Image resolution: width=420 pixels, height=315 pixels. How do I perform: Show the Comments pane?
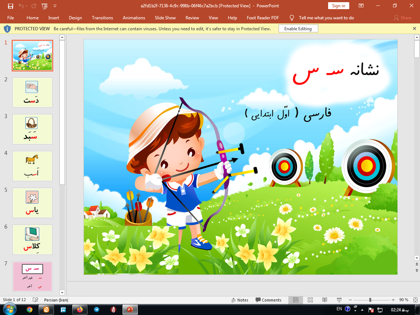pyautogui.click(x=269, y=300)
